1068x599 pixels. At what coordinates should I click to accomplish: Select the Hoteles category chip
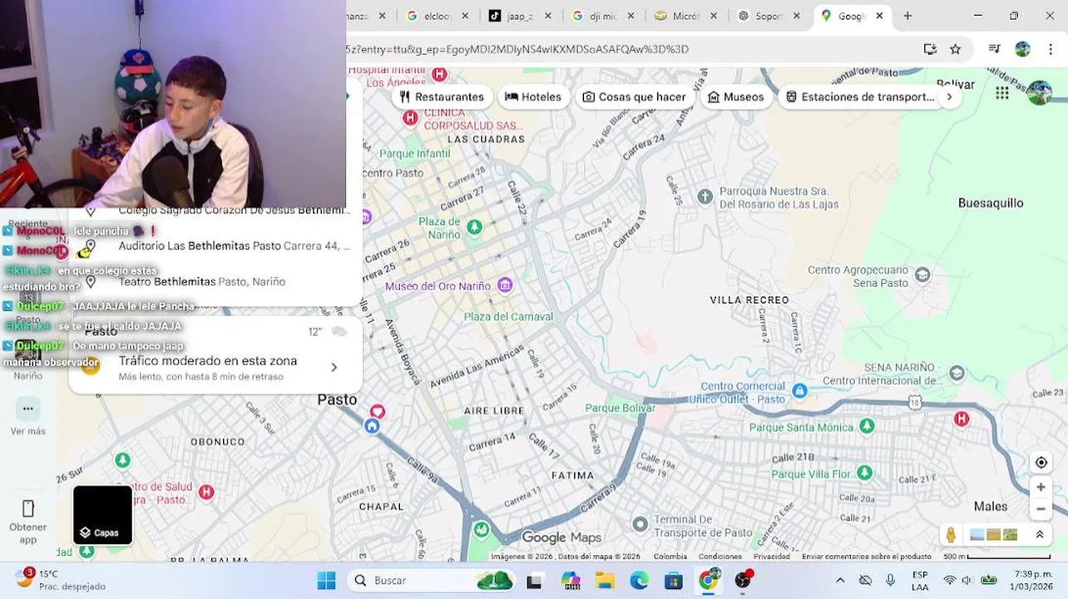[533, 97]
